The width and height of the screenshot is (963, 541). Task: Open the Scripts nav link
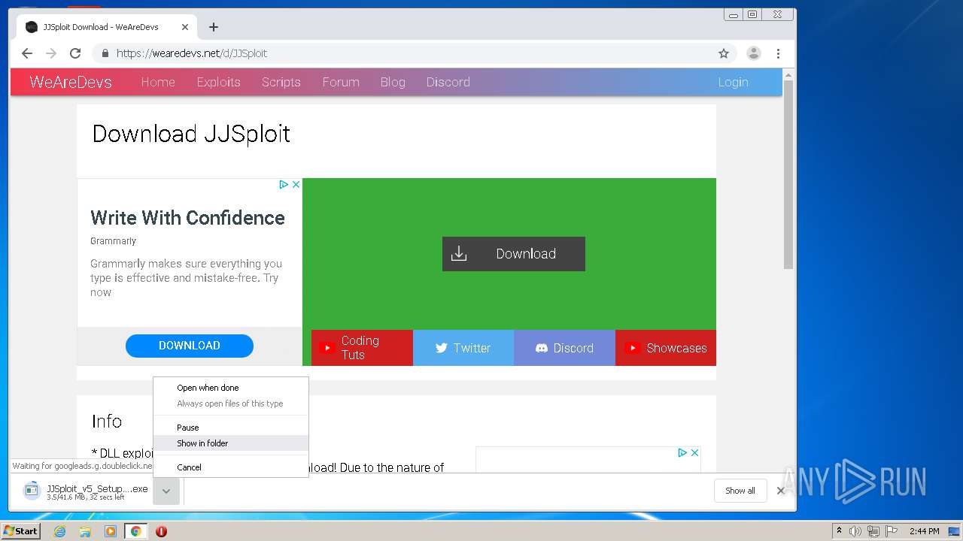[x=281, y=82]
